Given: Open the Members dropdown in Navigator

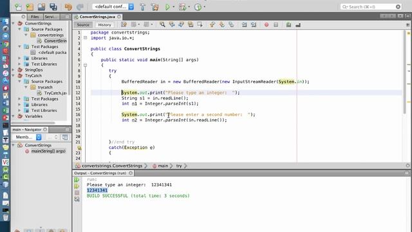Looking at the screenshot, I should [x=28, y=137].
